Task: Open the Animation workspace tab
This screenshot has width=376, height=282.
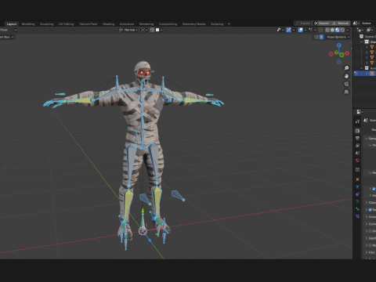Action: pyautogui.click(x=127, y=24)
